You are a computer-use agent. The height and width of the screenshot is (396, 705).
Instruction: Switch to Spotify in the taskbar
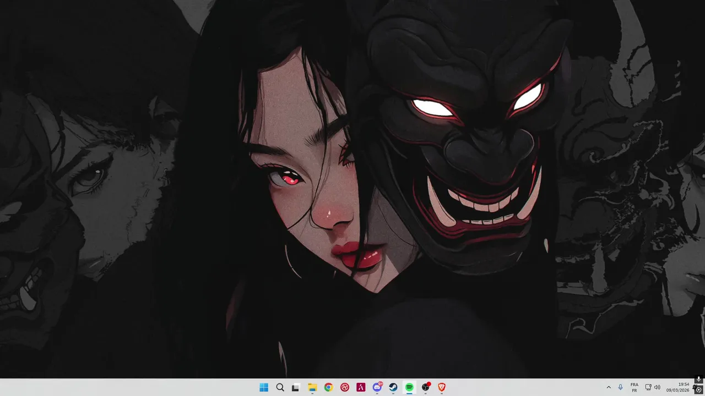[x=410, y=387]
